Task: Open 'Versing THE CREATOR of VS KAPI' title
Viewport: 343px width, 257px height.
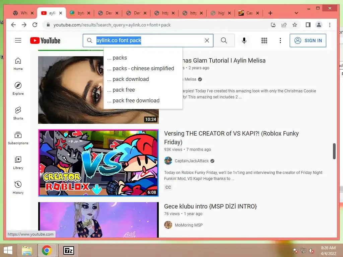Action: (231, 138)
